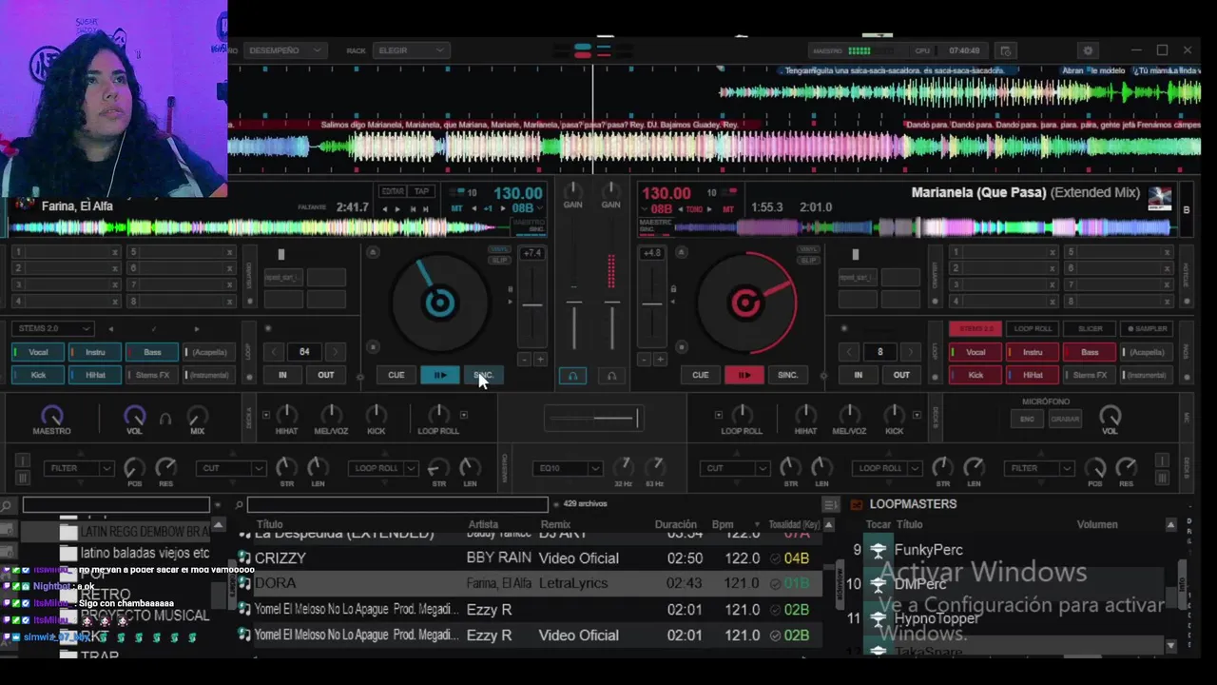This screenshot has height=685, width=1217.
Task: Select LOOP ROLL pad tab on right deck
Action: click(1033, 328)
